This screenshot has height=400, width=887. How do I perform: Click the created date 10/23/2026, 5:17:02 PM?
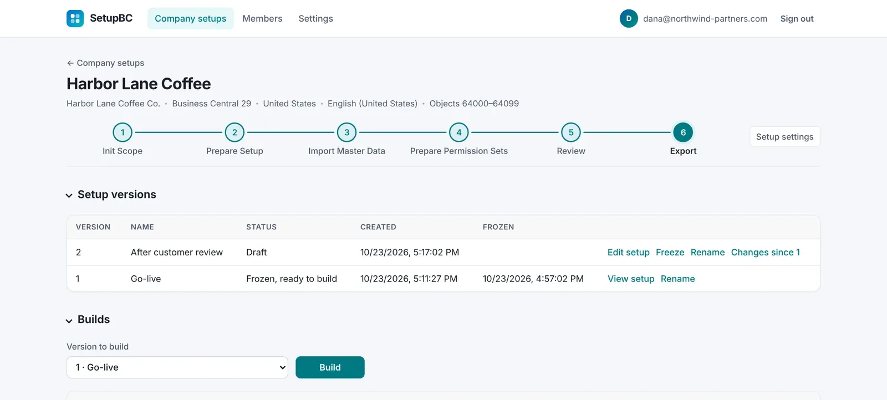tap(410, 252)
